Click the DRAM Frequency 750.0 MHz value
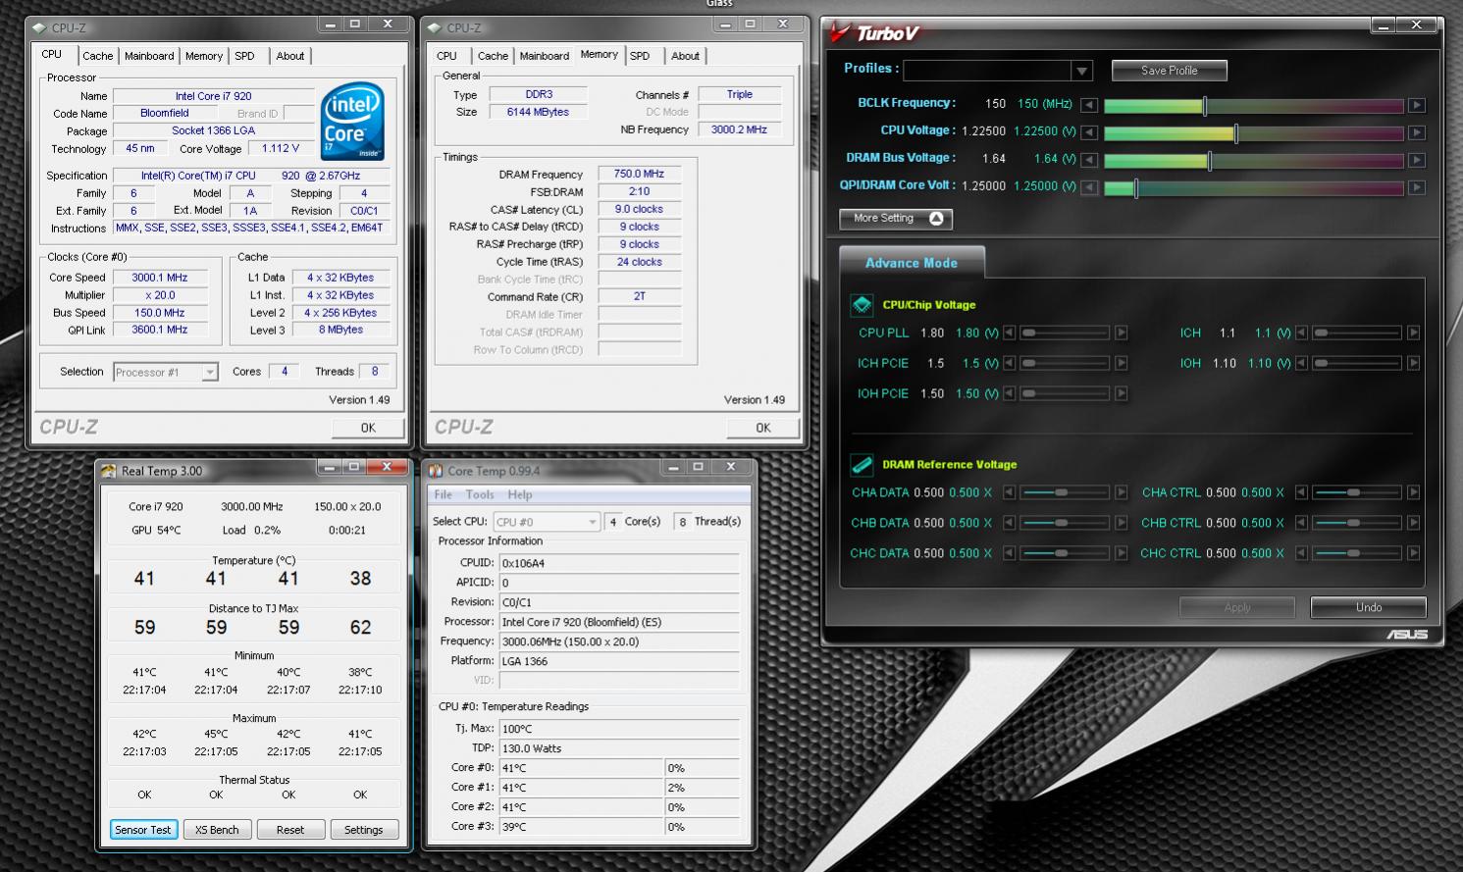The image size is (1463, 872). [639, 175]
